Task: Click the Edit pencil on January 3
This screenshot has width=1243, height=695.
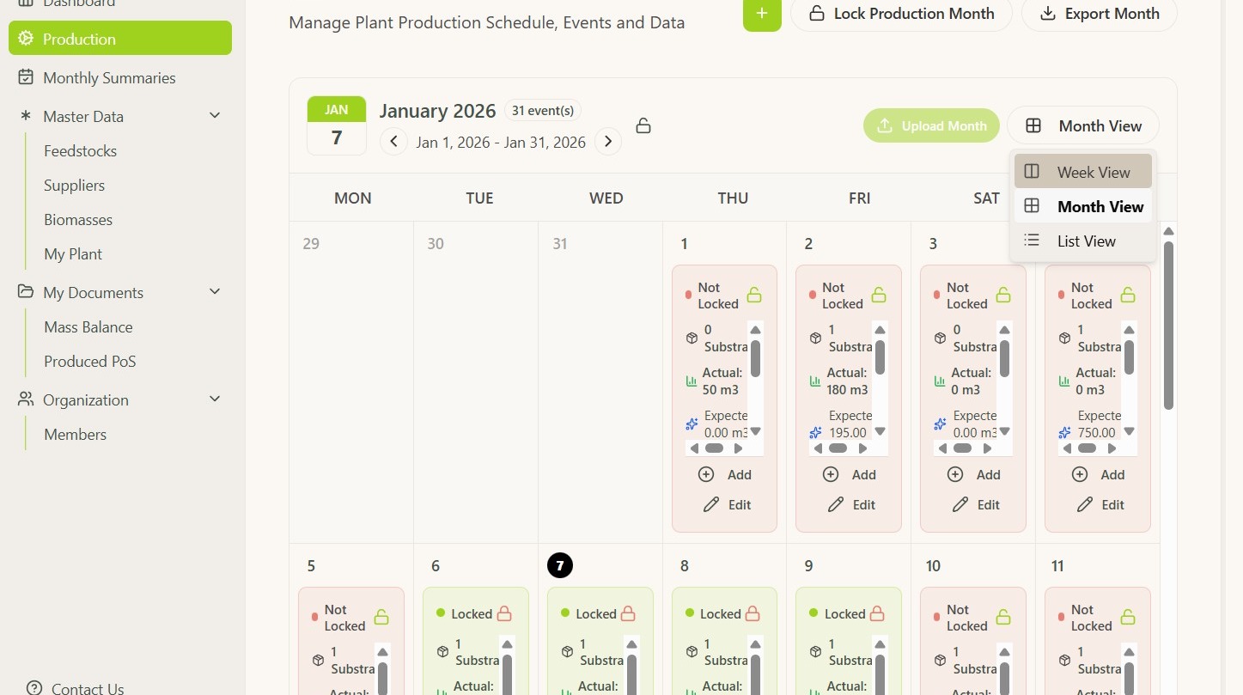Action: [960, 504]
